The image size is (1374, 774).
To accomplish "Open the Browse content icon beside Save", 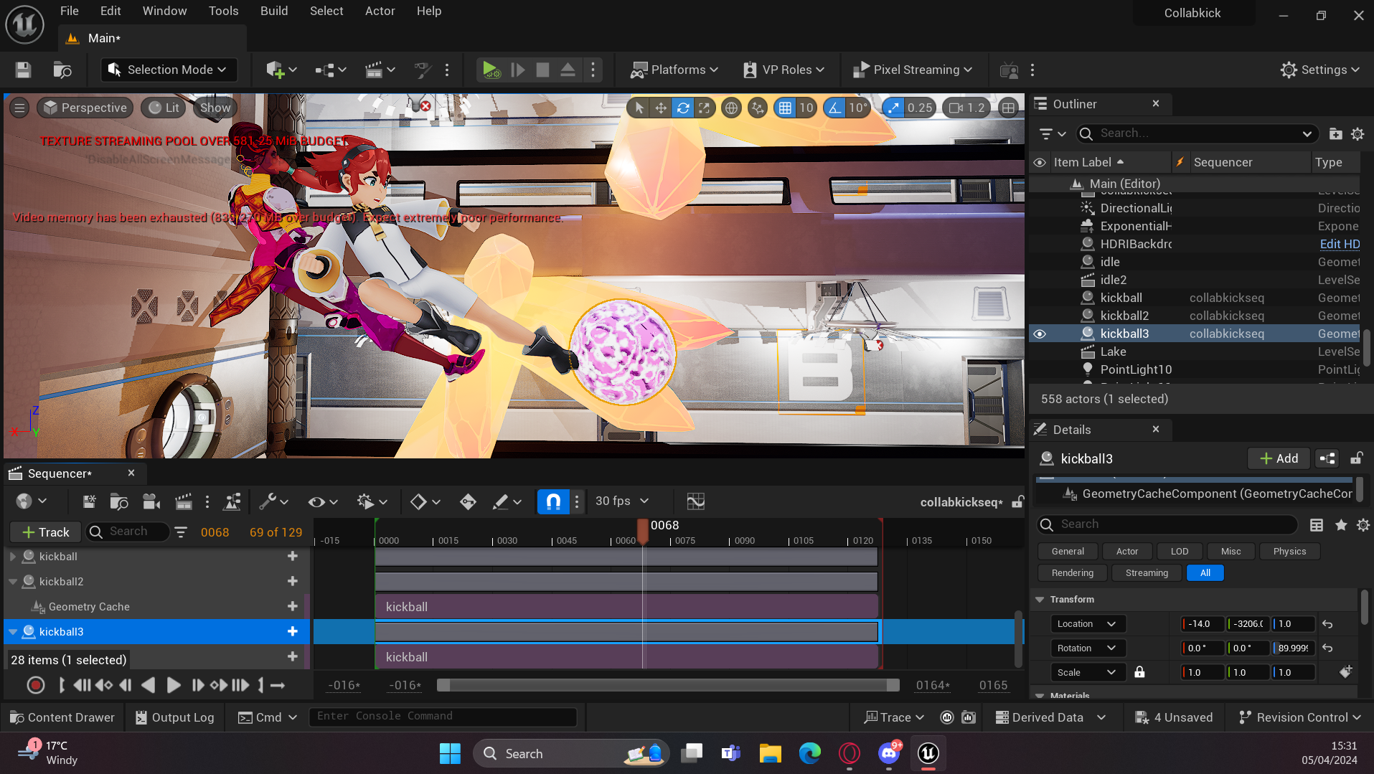I will 62,70.
